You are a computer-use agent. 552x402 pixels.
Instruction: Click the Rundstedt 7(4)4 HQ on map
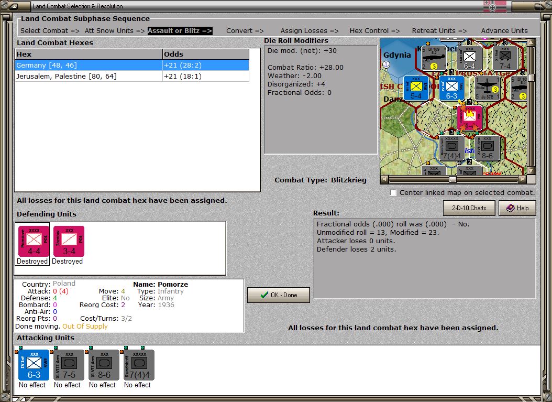click(451, 148)
